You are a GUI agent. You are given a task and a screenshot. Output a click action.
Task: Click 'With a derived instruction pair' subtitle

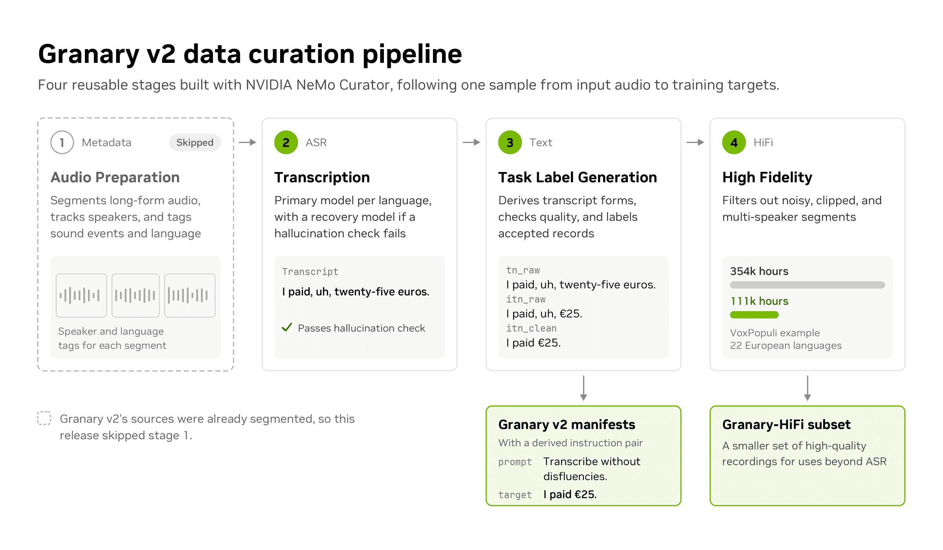tap(571, 443)
